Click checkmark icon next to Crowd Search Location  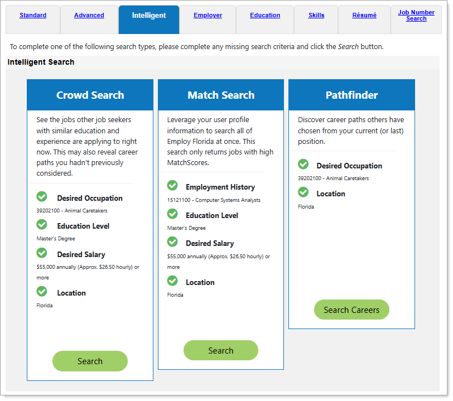(x=42, y=292)
